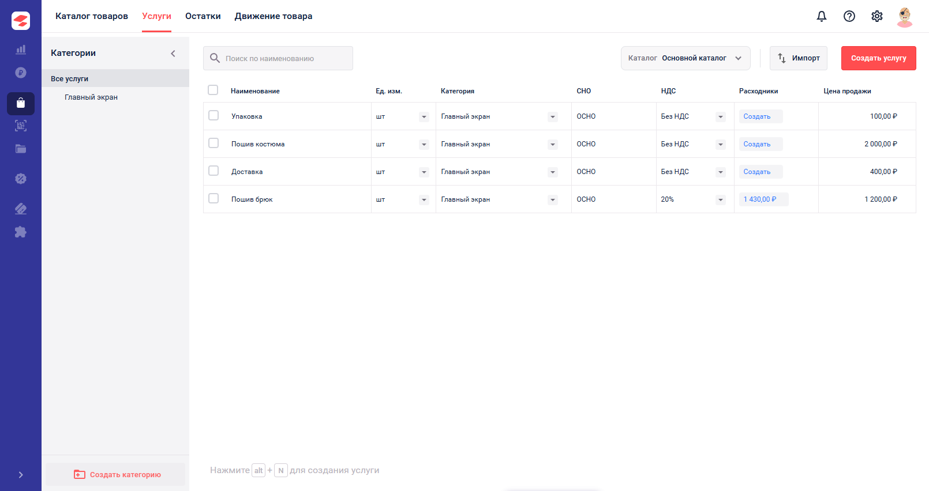Expand the left sidebar with bottom chevron
This screenshot has height=491, width=929.
pos(21,475)
